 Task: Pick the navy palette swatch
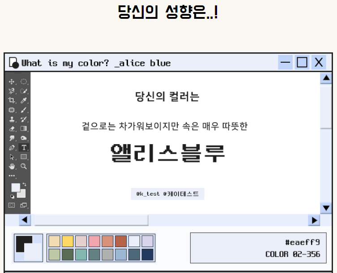pos(148,255)
